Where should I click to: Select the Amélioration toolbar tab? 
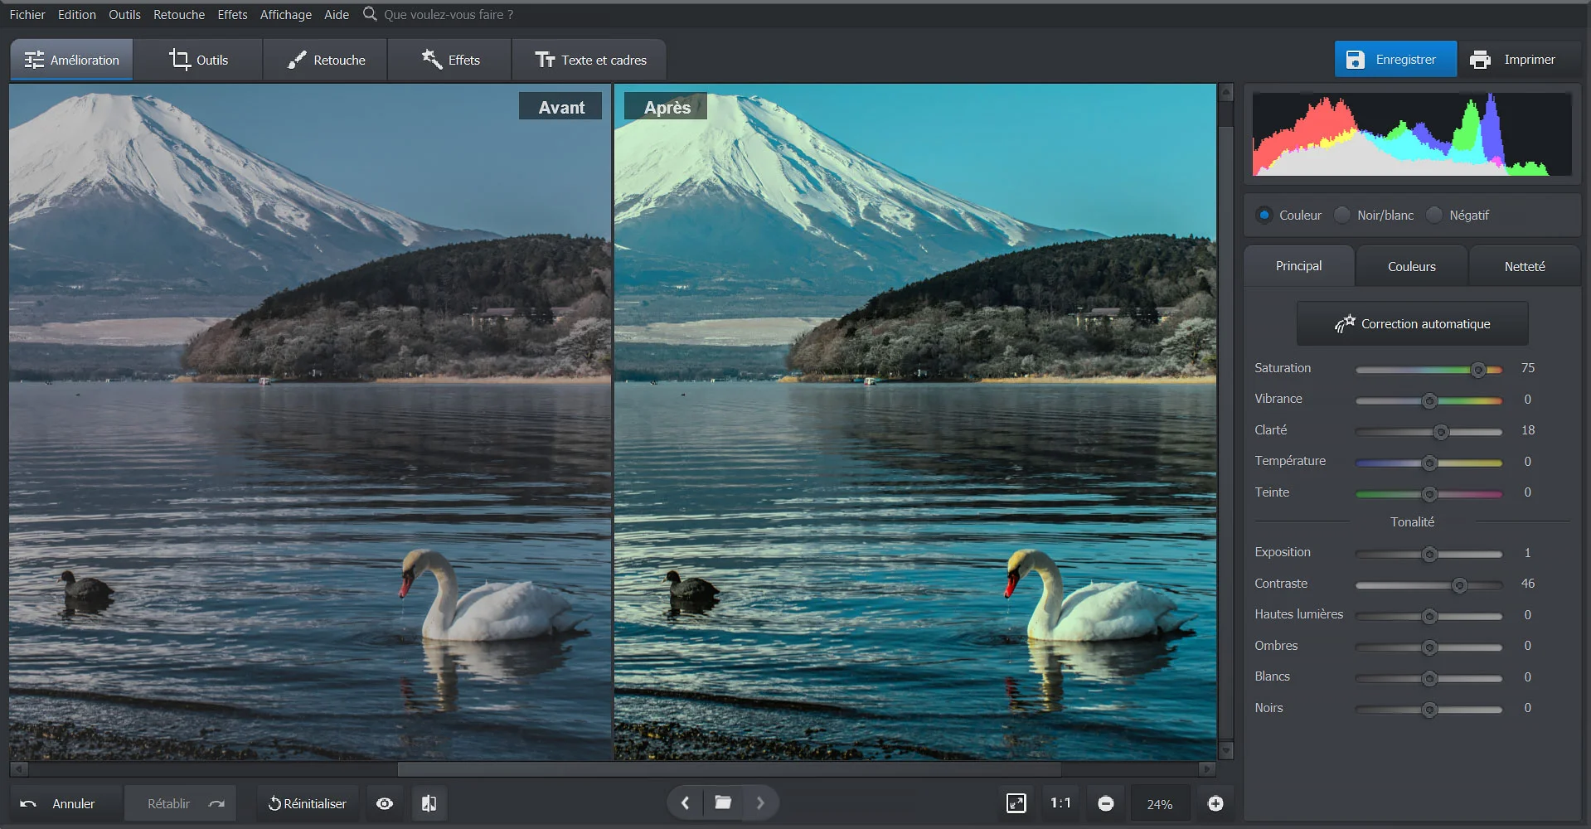coord(71,60)
